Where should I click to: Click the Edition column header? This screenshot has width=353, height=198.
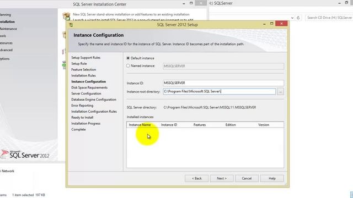[x=231, y=125]
